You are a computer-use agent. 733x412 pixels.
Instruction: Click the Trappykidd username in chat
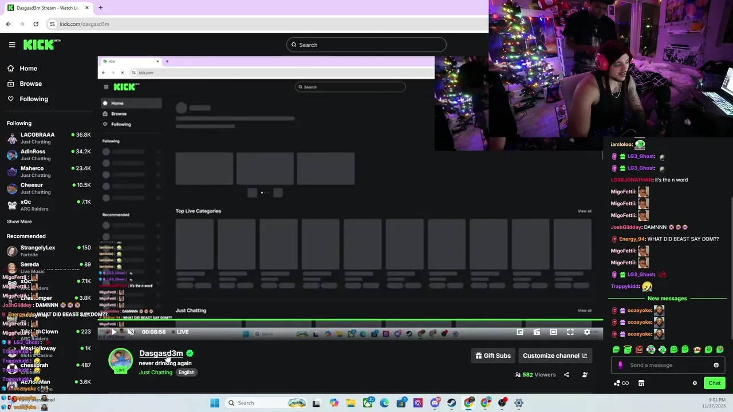pyautogui.click(x=625, y=286)
